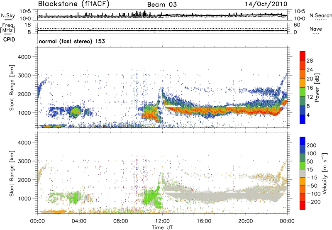Click the 'Time UT' axis title
The image size is (332, 230).
tap(162, 227)
